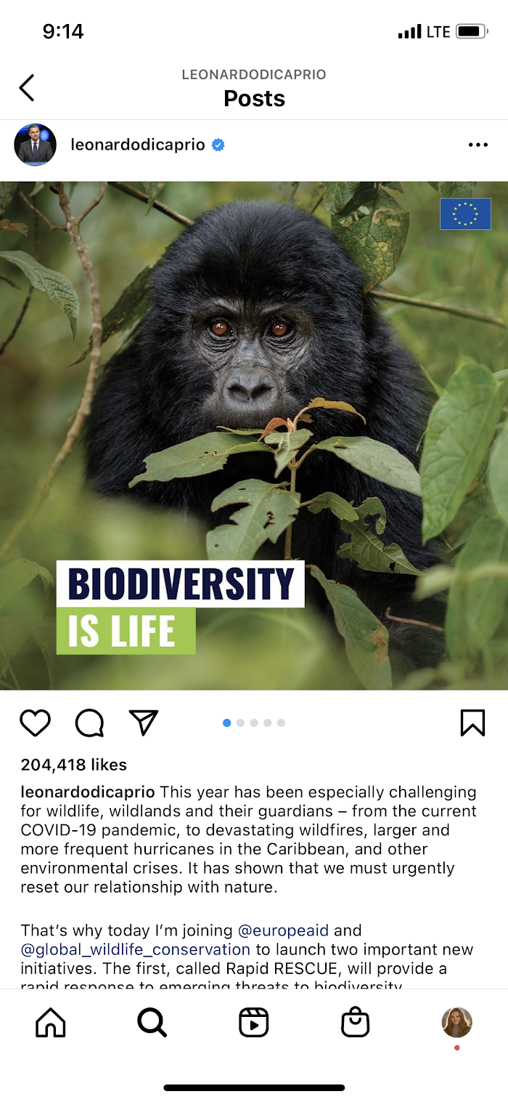Open the three-dot post options menu
Image resolution: width=508 pixels, height=1102 pixels.
[478, 145]
